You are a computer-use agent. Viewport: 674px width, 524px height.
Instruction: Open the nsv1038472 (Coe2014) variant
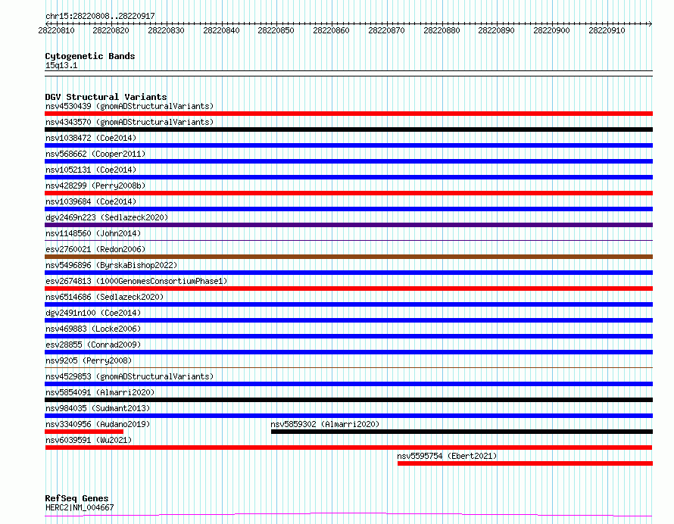91,138
